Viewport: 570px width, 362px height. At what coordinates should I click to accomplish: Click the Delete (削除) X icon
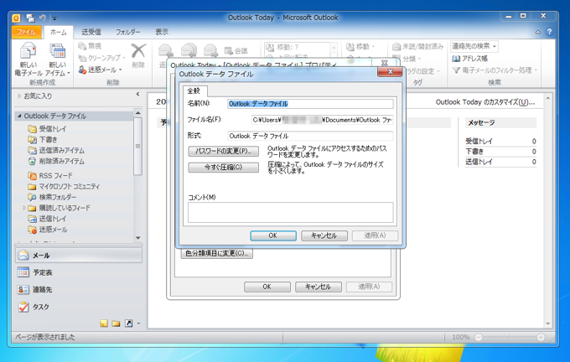(138, 51)
